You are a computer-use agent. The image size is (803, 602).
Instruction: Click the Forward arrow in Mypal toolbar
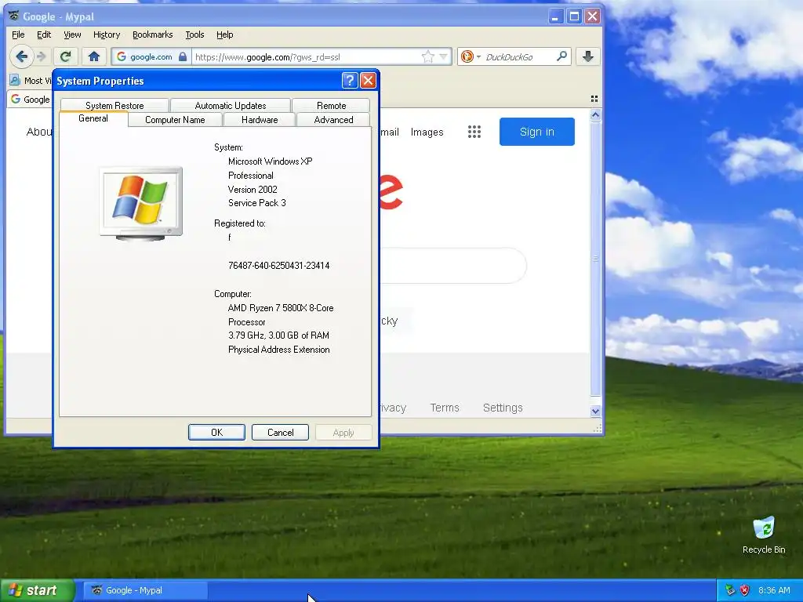(42, 56)
